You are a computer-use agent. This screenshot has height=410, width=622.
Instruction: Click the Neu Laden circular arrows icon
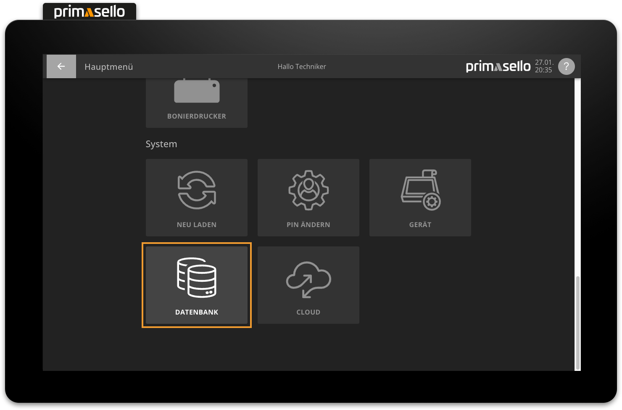coord(197,190)
